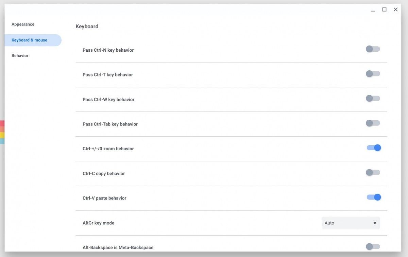Turn on the Pass Ctrl-T key behavior switch

[373, 74]
